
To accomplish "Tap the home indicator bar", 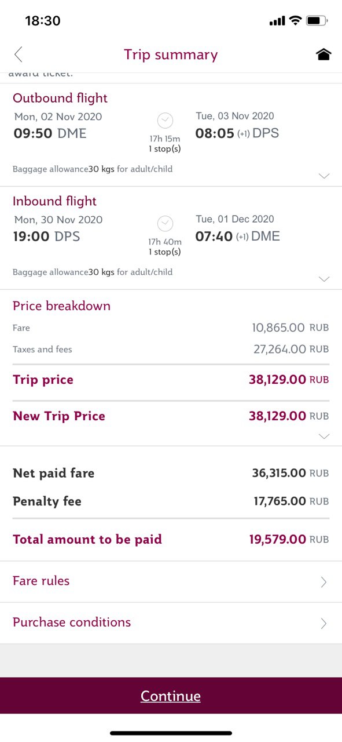I will coord(171,733).
